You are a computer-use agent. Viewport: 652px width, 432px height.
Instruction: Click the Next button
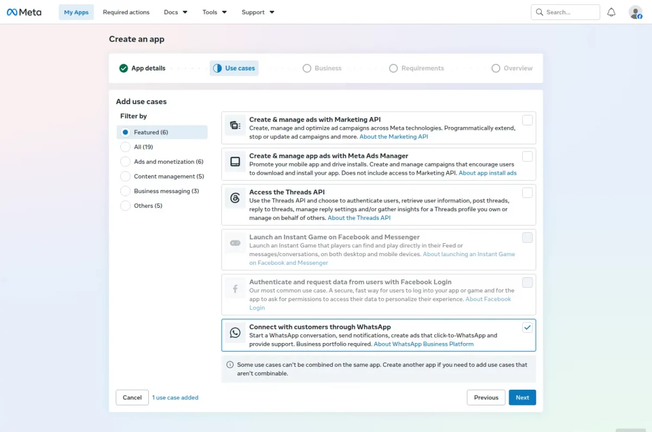(x=522, y=397)
